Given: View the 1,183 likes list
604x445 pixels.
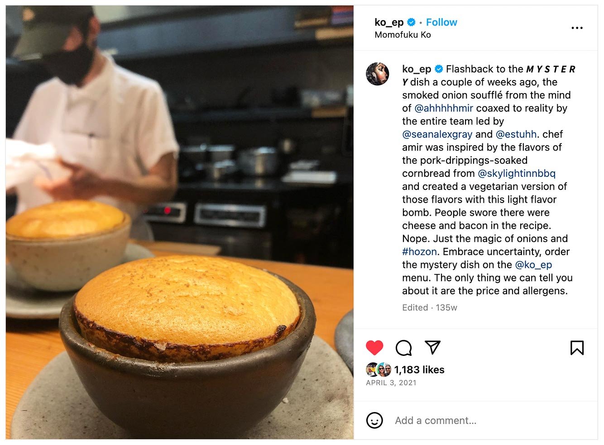Looking at the screenshot, I should (419, 370).
